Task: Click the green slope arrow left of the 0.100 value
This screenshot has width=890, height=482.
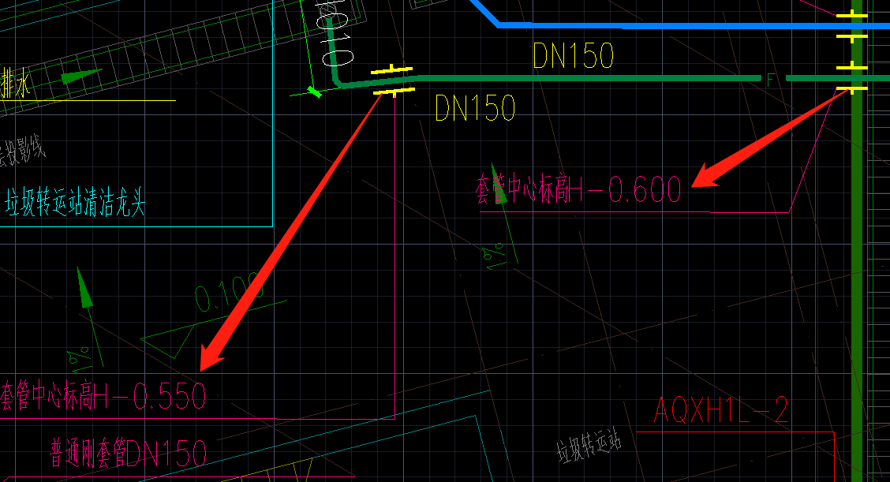Action: coord(90,316)
